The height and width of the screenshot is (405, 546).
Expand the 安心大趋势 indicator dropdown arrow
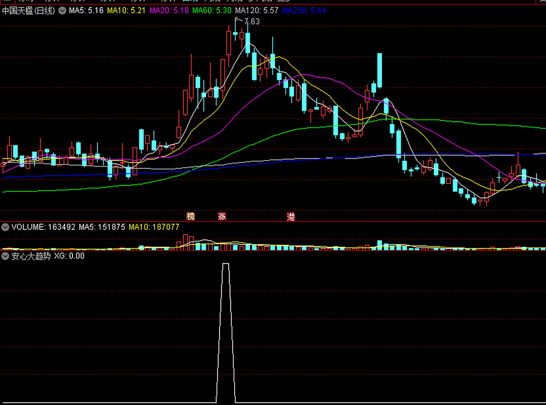click(5, 256)
